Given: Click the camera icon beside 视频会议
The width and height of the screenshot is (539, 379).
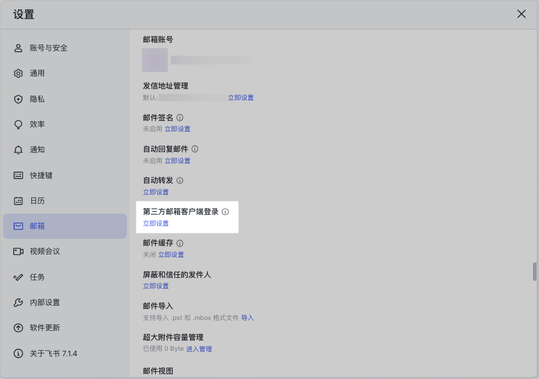Looking at the screenshot, I should tap(18, 251).
